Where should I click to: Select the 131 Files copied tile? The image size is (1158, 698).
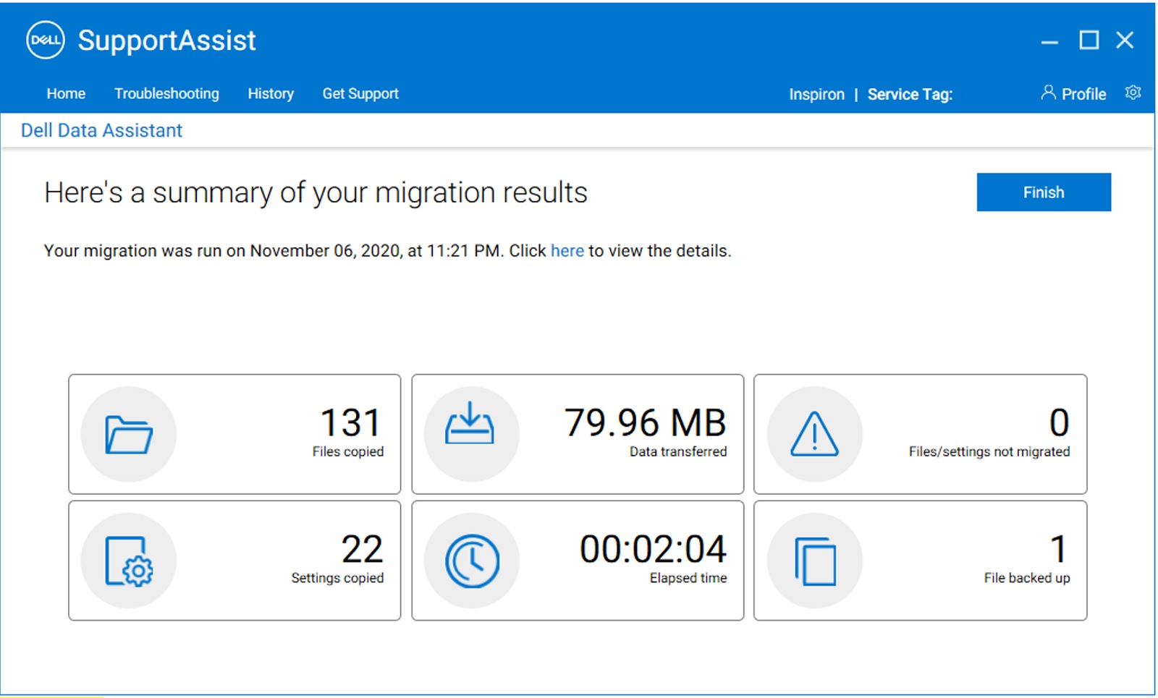(234, 433)
